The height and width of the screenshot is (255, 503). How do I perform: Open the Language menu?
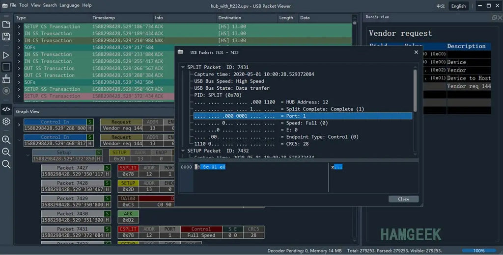tap(69, 5)
